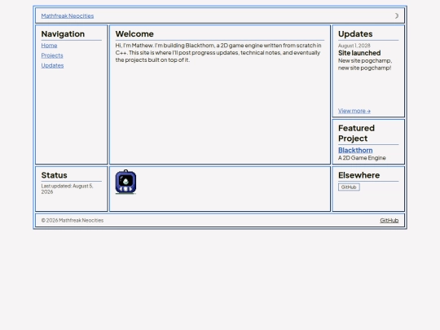Click the copyright notice in the footer
The width and height of the screenshot is (440, 330).
click(73, 221)
